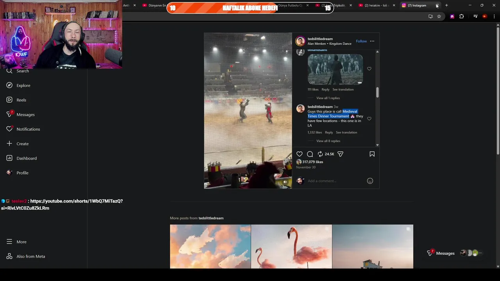Repost using the 24.5K repost icon
Viewport: 500px width, 281px height.
(320, 154)
